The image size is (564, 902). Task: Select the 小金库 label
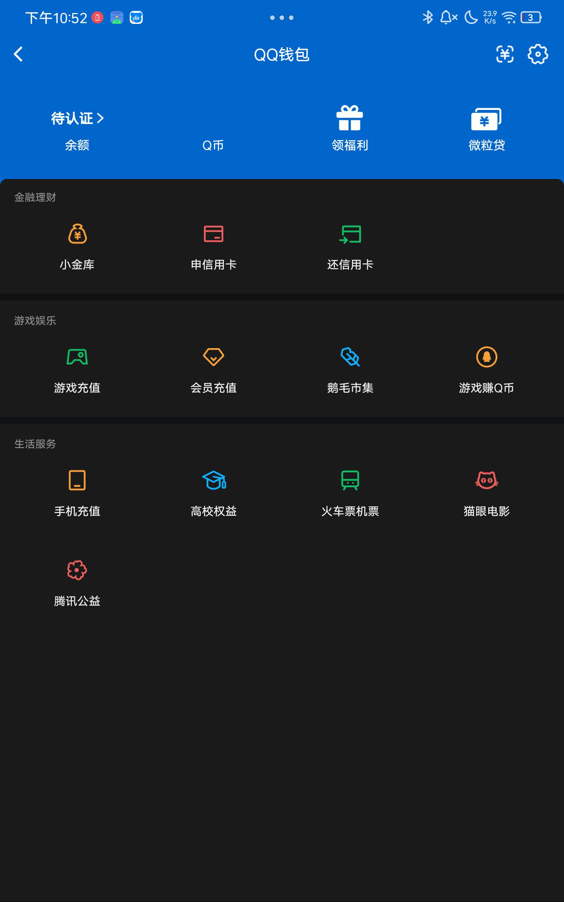pos(77,265)
